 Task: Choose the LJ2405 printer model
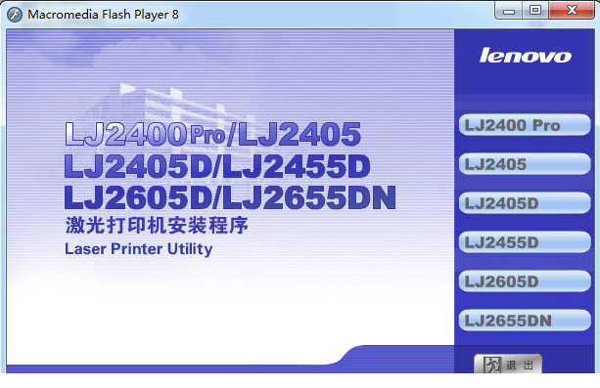pos(525,164)
